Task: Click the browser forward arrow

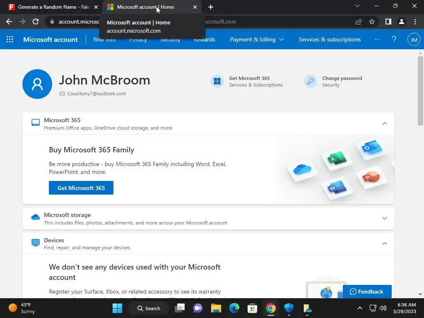Action: click(22, 22)
